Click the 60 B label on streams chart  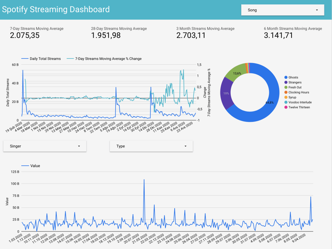15,65
